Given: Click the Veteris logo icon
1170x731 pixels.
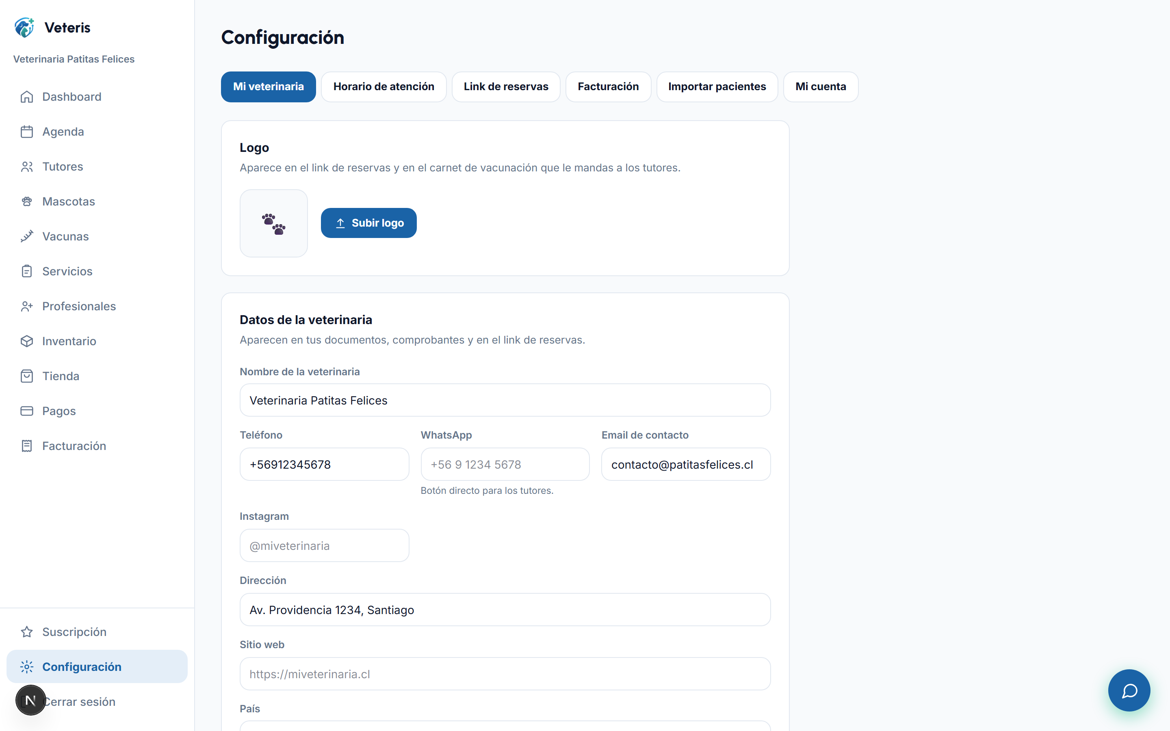Looking at the screenshot, I should pos(25,28).
